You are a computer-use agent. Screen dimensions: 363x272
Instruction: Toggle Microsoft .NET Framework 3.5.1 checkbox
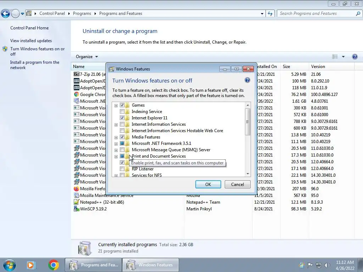[x=122, y=143]
